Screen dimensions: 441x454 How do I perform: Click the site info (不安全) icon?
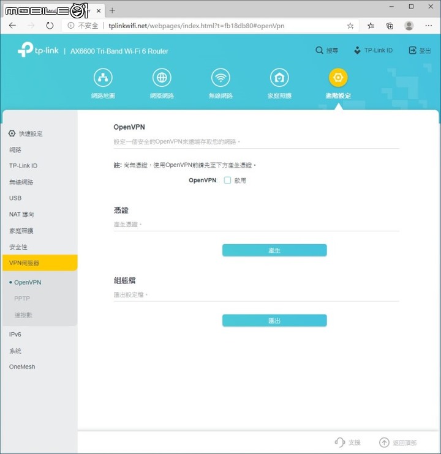tap(70, 26)
